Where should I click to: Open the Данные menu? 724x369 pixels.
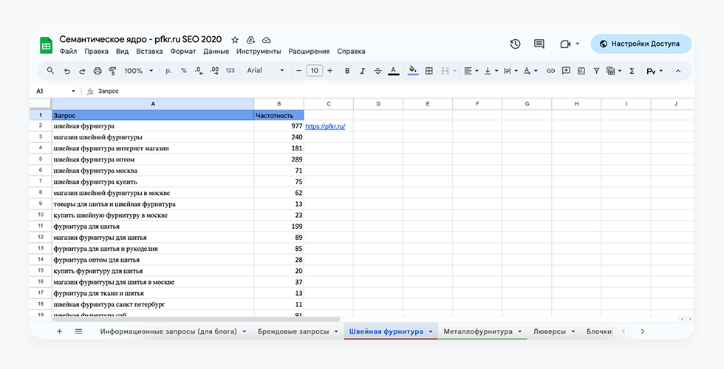[x=216, y=52]
